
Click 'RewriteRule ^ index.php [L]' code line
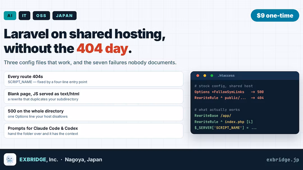[224, 122]
